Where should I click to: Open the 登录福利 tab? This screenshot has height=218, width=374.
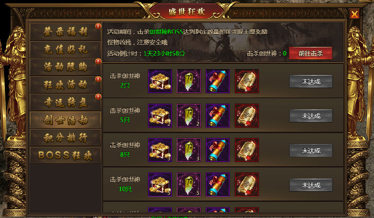(x=65, y=31)
